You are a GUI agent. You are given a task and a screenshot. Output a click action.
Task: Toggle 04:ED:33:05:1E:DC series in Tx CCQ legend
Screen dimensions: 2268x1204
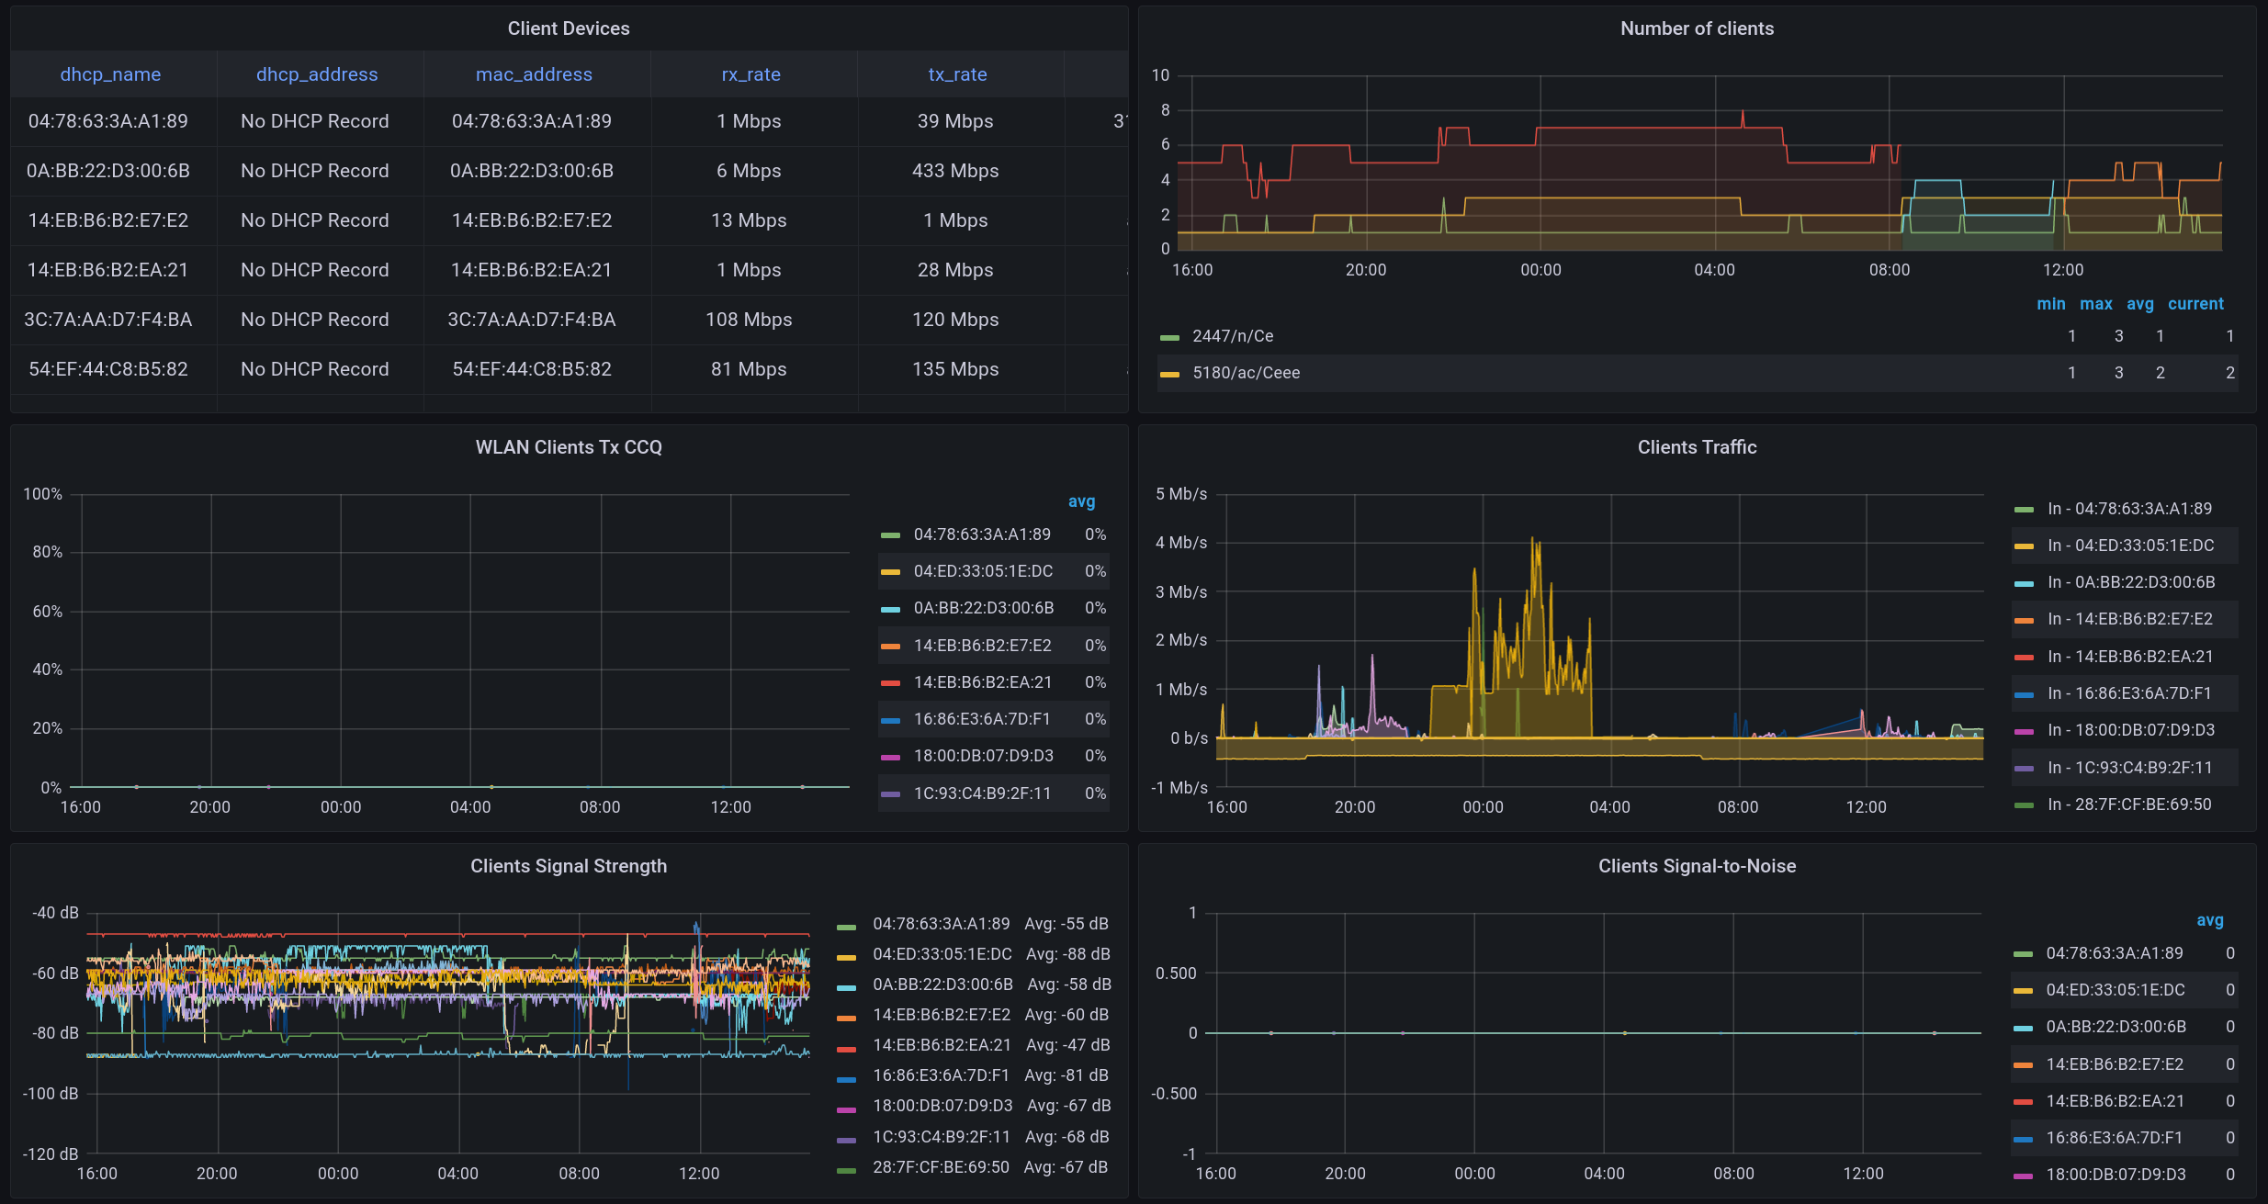[x=982, y=571]
